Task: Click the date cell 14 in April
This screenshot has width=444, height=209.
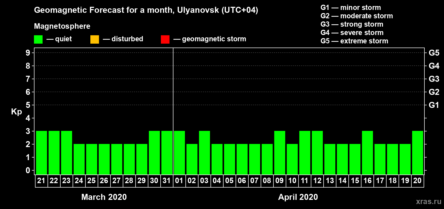Action: 342,181
